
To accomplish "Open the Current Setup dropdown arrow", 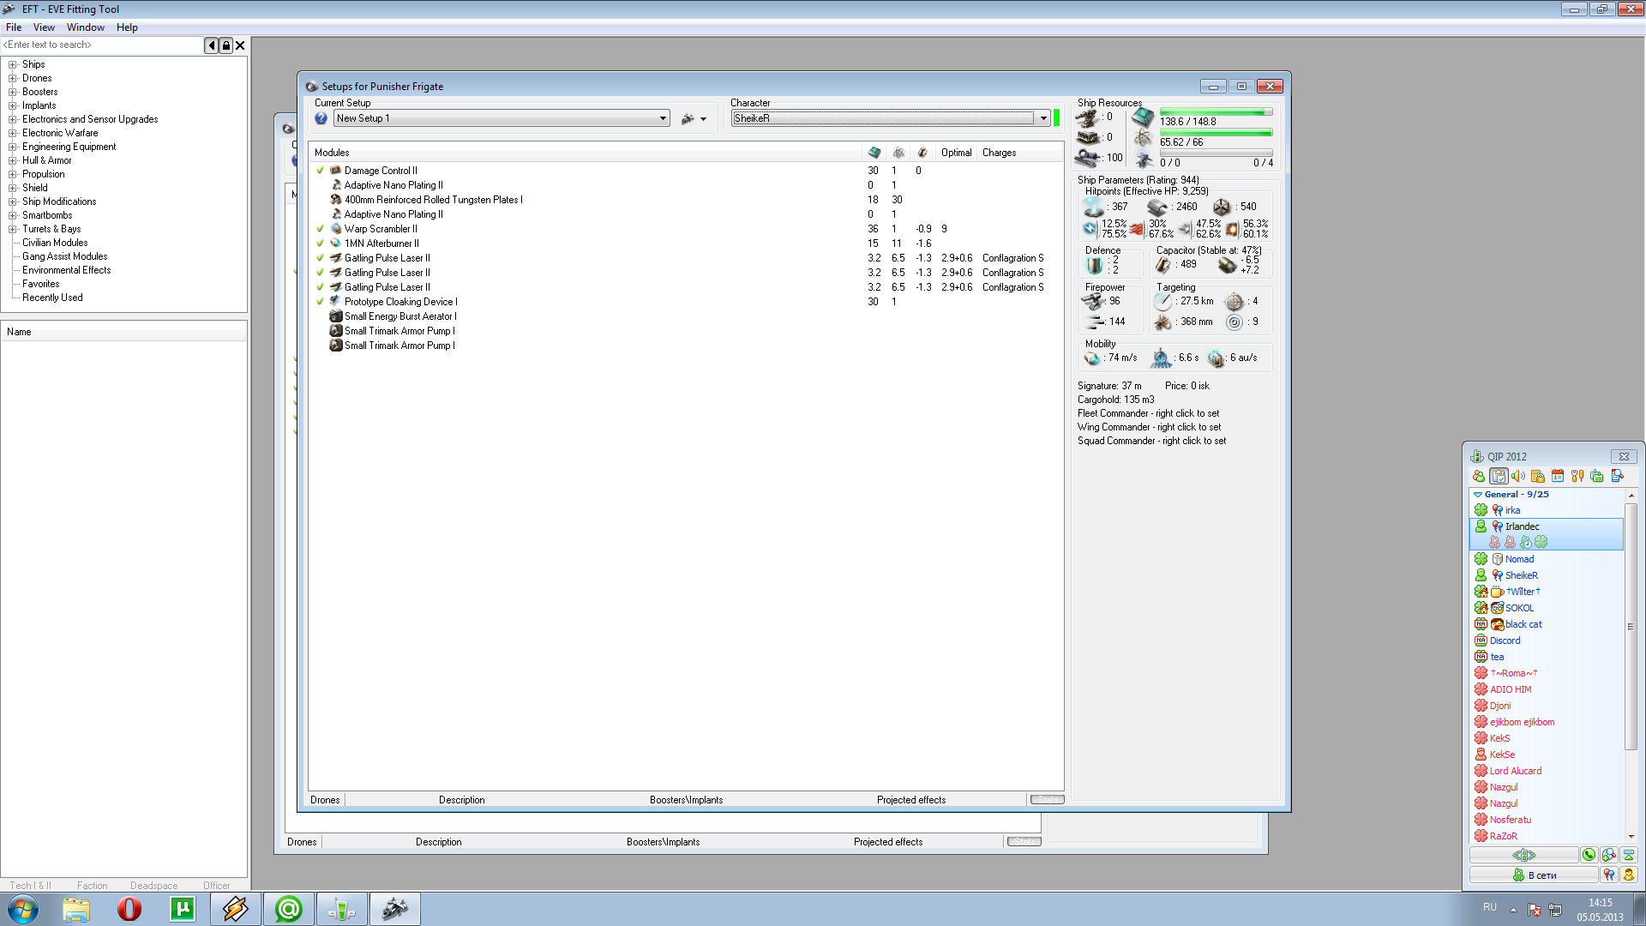I will [x=663, y=118].
